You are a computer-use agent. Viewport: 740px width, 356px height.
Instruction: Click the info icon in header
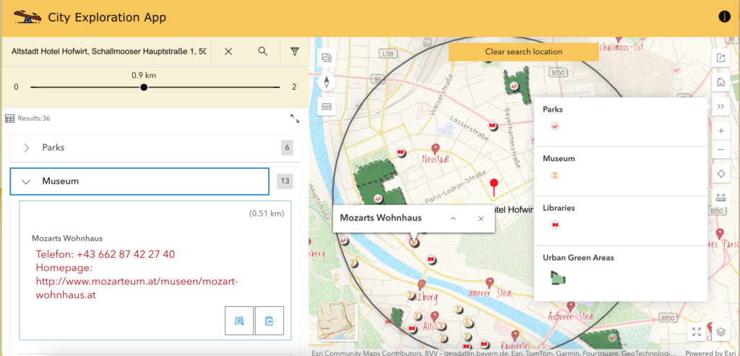point(724,17)
